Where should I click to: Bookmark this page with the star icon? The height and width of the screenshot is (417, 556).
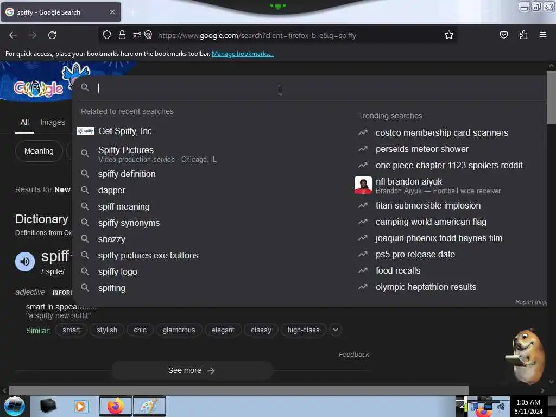point(449,35)
